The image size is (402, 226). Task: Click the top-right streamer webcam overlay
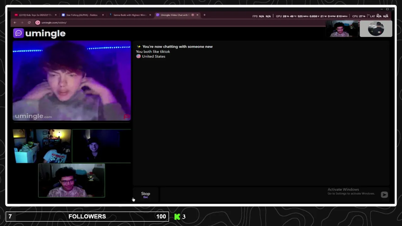pos(342,29)
